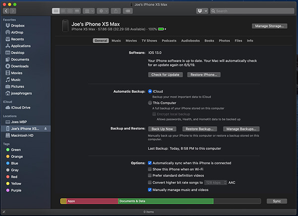Open the Dropbox toolbar dropdown
The width and height of the screenshot is (298, 216).
(202, 11)
